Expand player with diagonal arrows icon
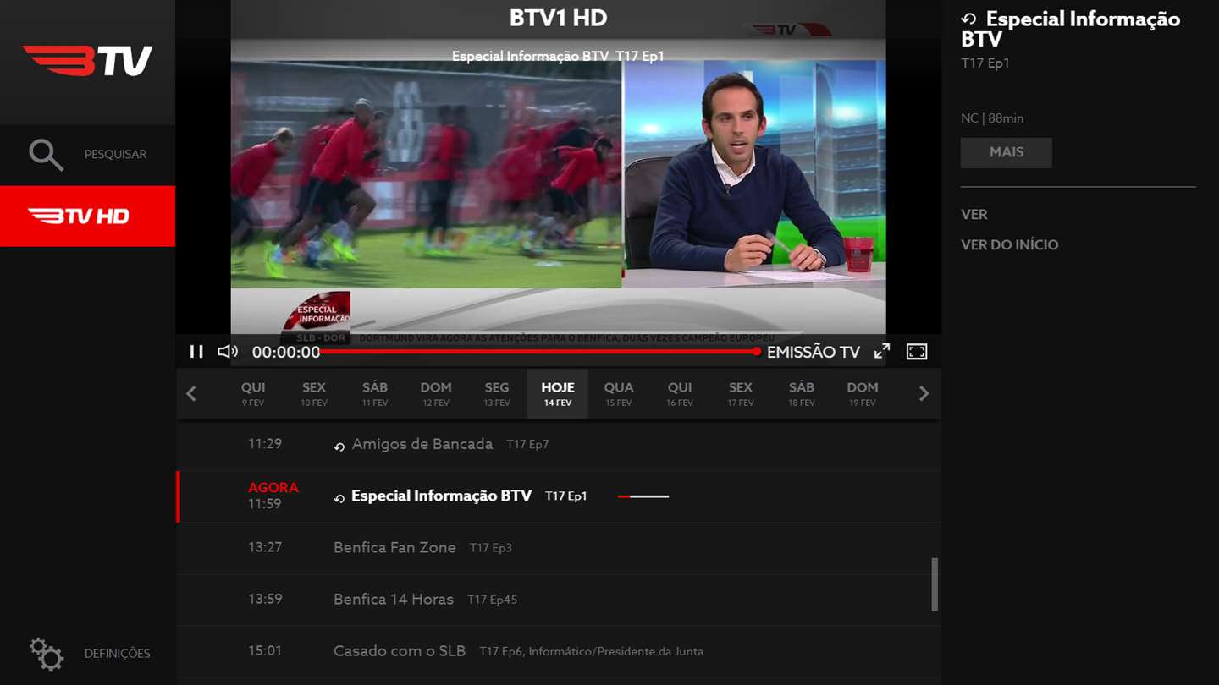This screenshot has height=685, width=1219. coord(882,351)
